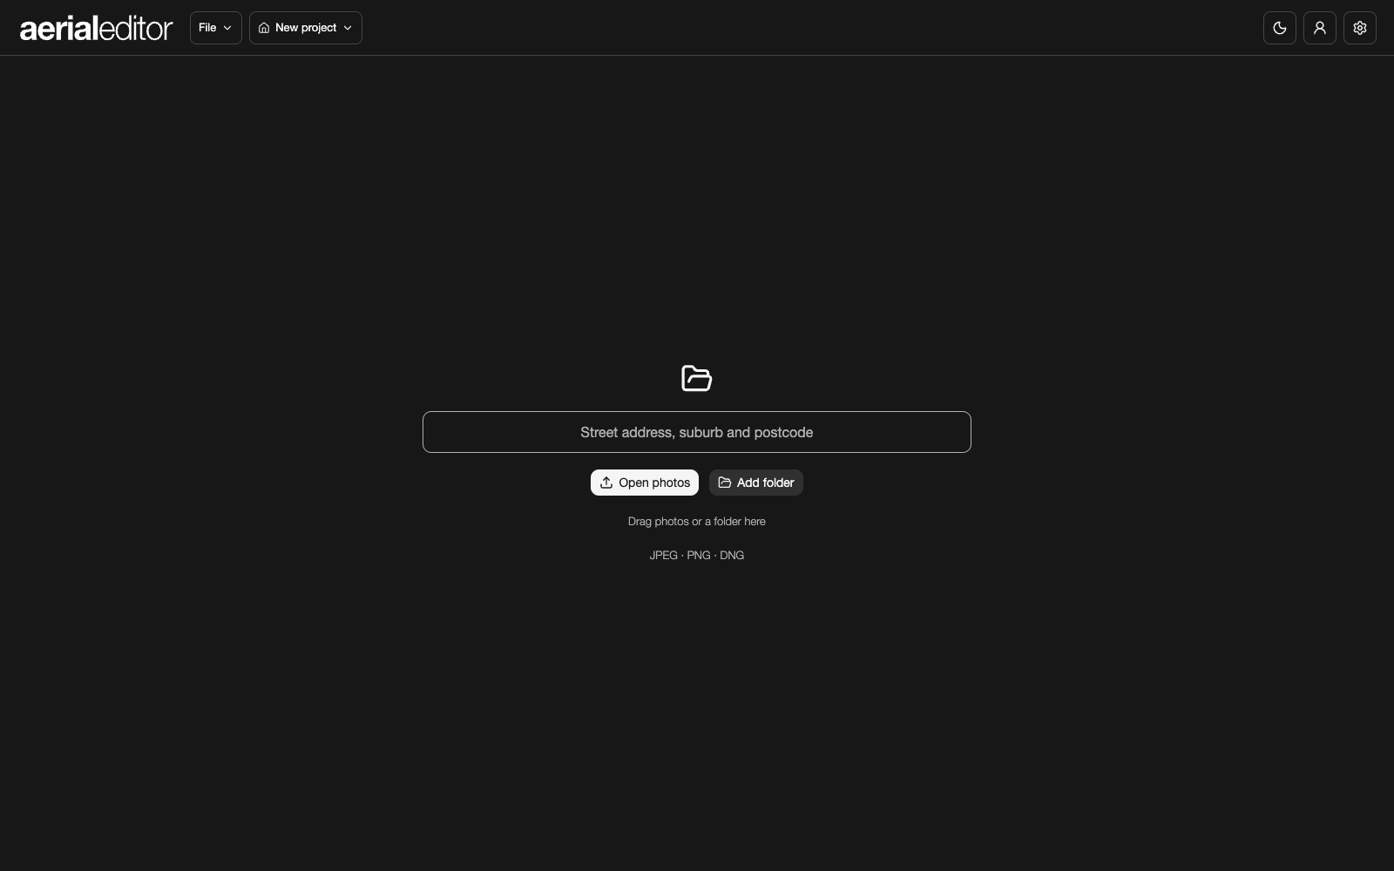Screen dimensions: 1394x871
Task: Open the File dropdown menu
Action: [215, 28]
